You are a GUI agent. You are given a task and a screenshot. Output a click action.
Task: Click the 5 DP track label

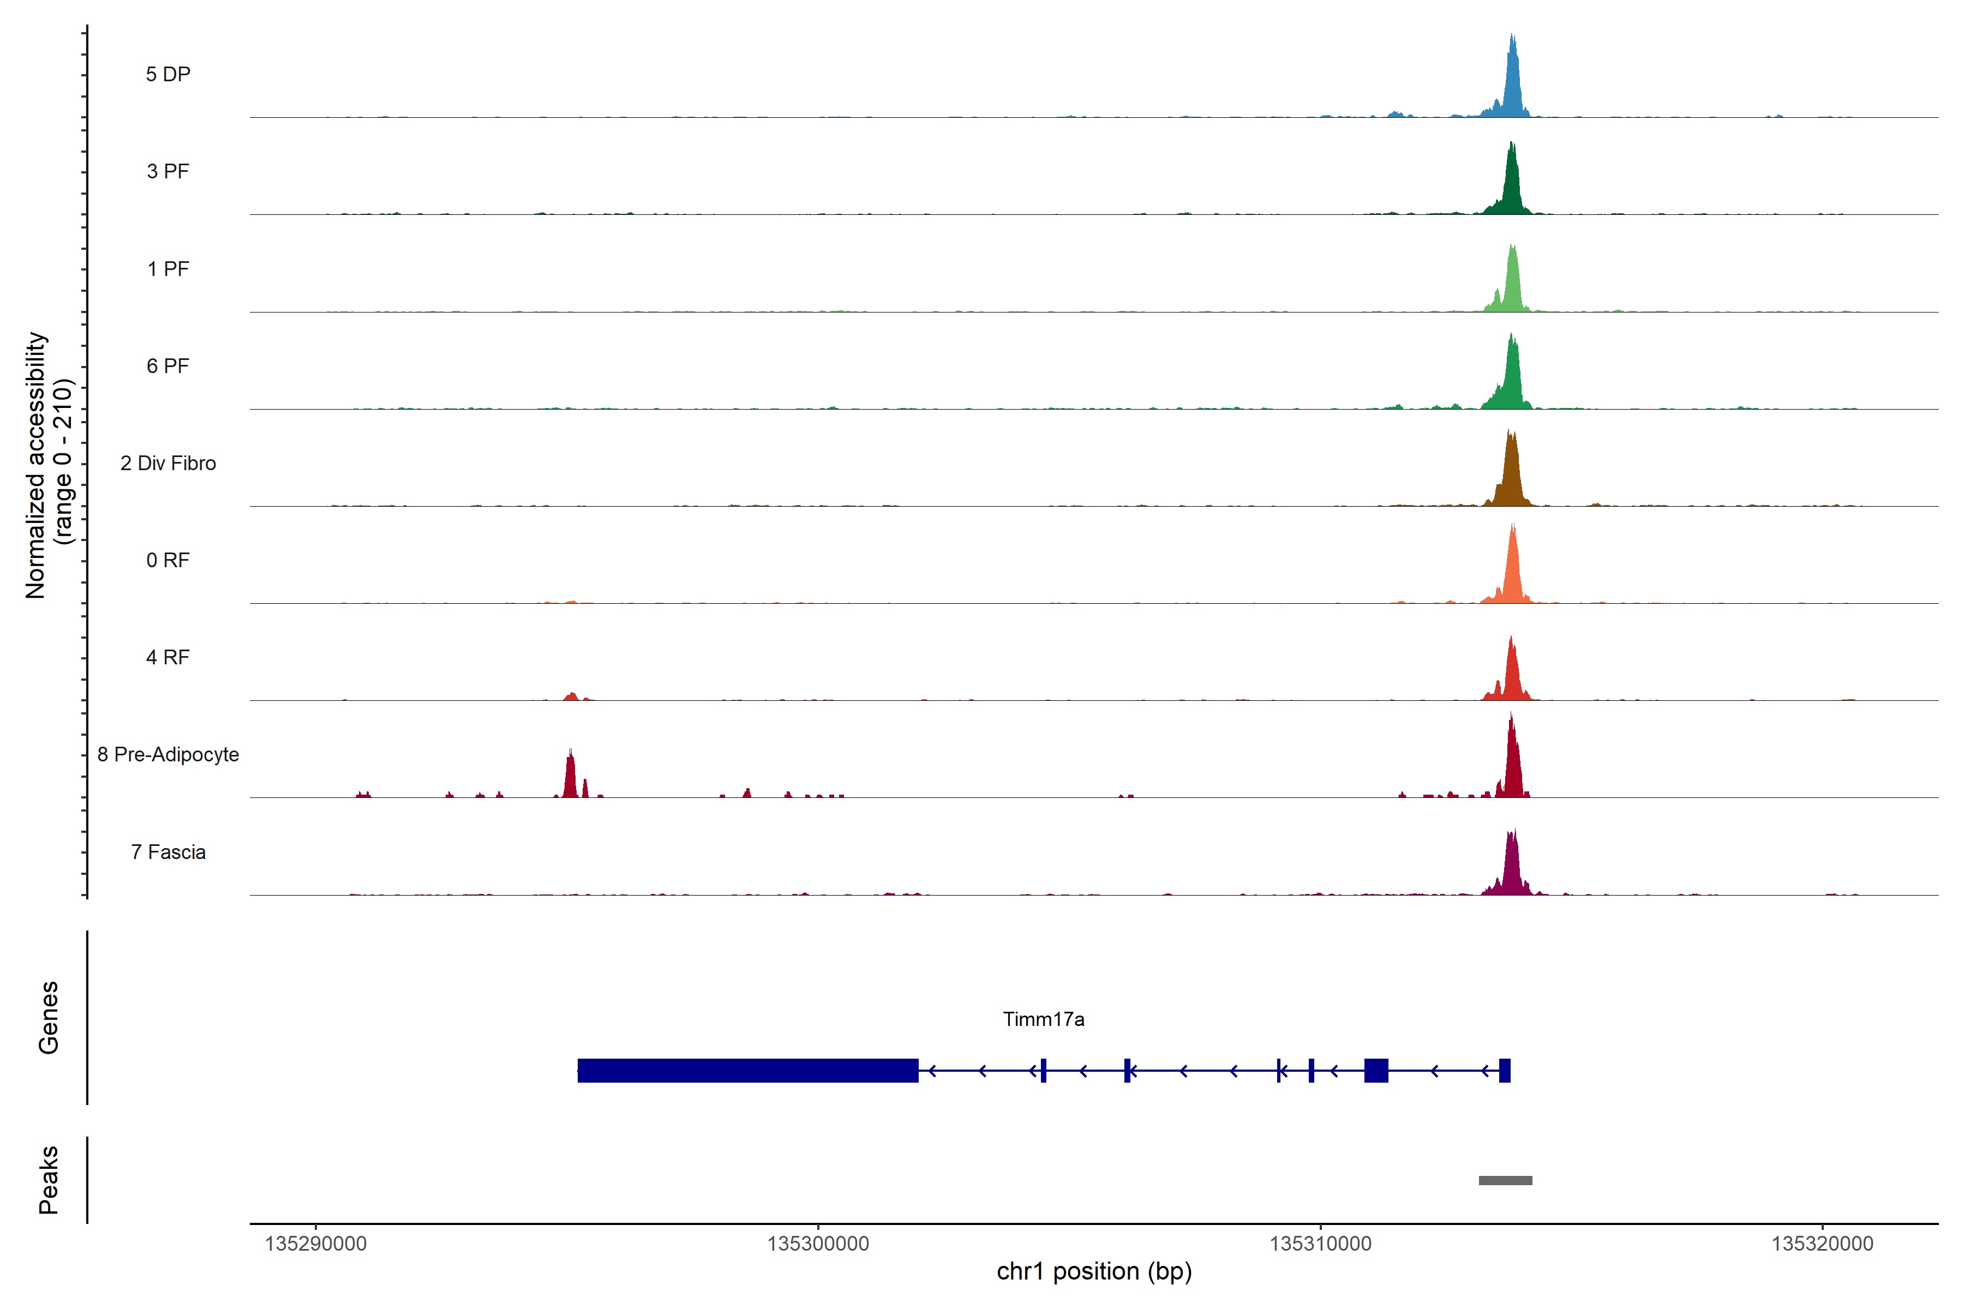168,74
